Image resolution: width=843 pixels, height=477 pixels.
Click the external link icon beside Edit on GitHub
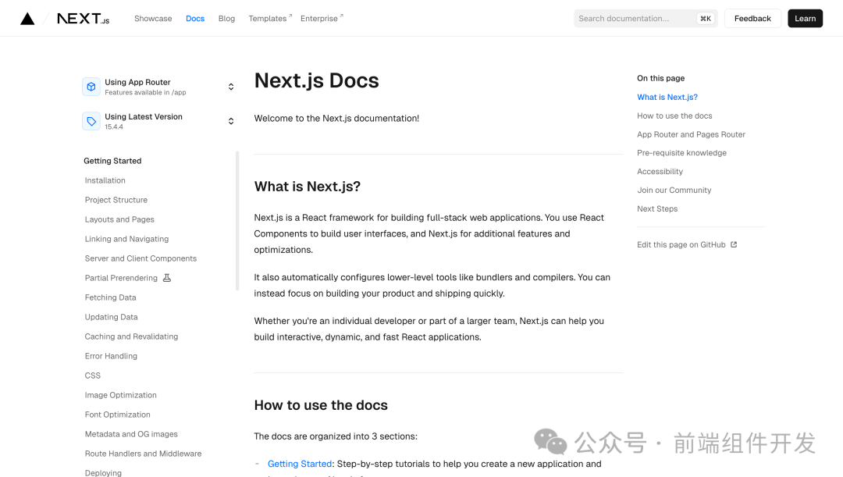(734, 244)
